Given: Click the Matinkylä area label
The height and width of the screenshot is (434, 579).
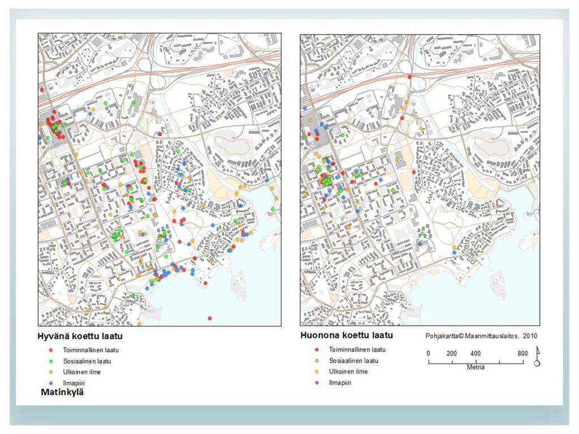Looking at the screenshot, I should tap(62, 392).
